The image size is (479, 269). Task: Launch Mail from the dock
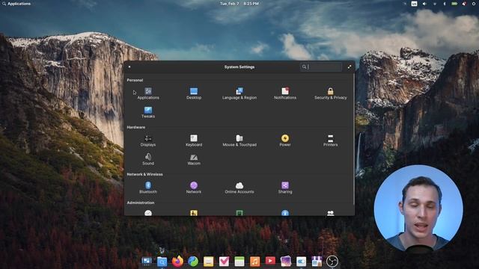point(208,262)
